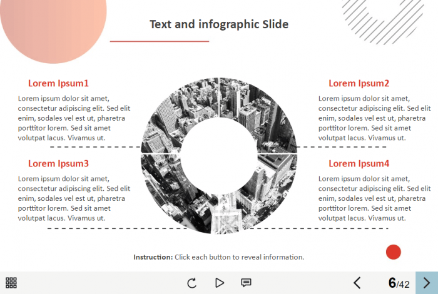This screenshot has height=294, width=438.
Task: Click the 'Text and infographic Slide' title
Action: [219, 24]
